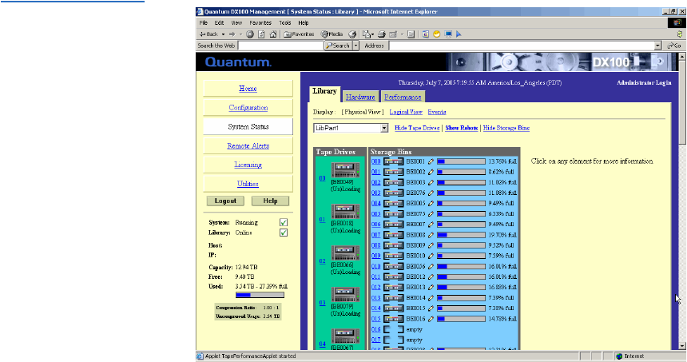
Task: Click Hide Storage Bins link
Action: click(x=506, y=128)
